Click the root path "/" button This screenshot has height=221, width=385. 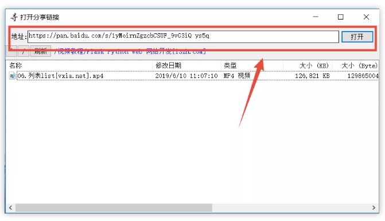pyautogui.click(x=24, y=51)
